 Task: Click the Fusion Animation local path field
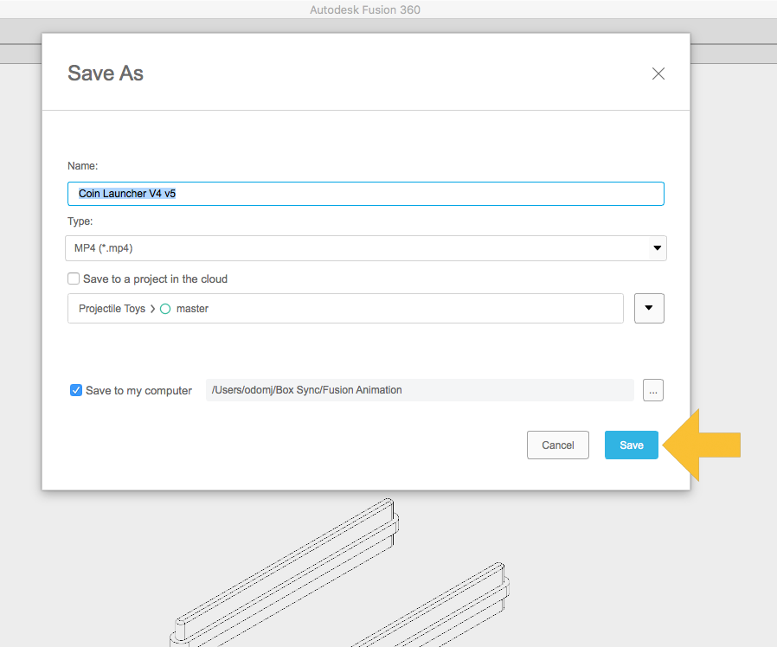(420, 390)
